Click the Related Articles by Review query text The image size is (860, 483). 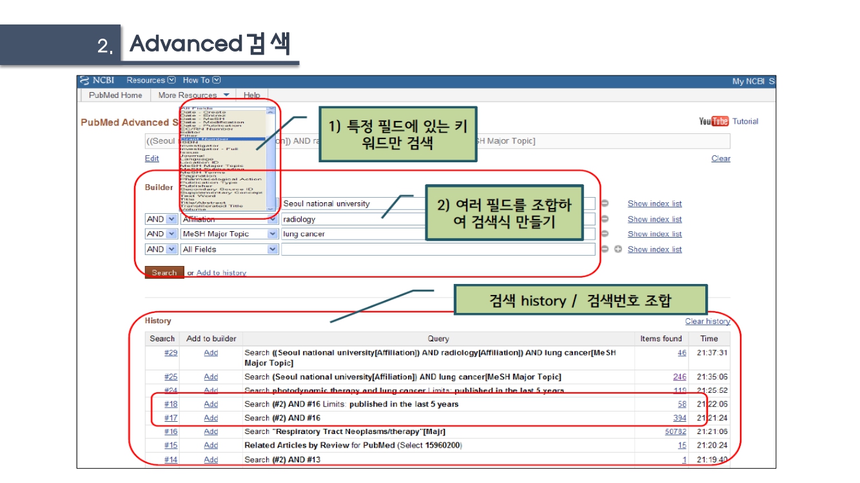(353, 445)
